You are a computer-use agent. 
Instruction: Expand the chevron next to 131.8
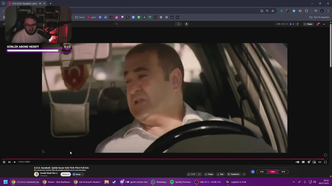click(292, 172)
